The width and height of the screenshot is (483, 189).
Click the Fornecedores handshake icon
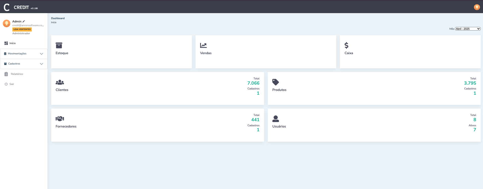coord(60,119)
